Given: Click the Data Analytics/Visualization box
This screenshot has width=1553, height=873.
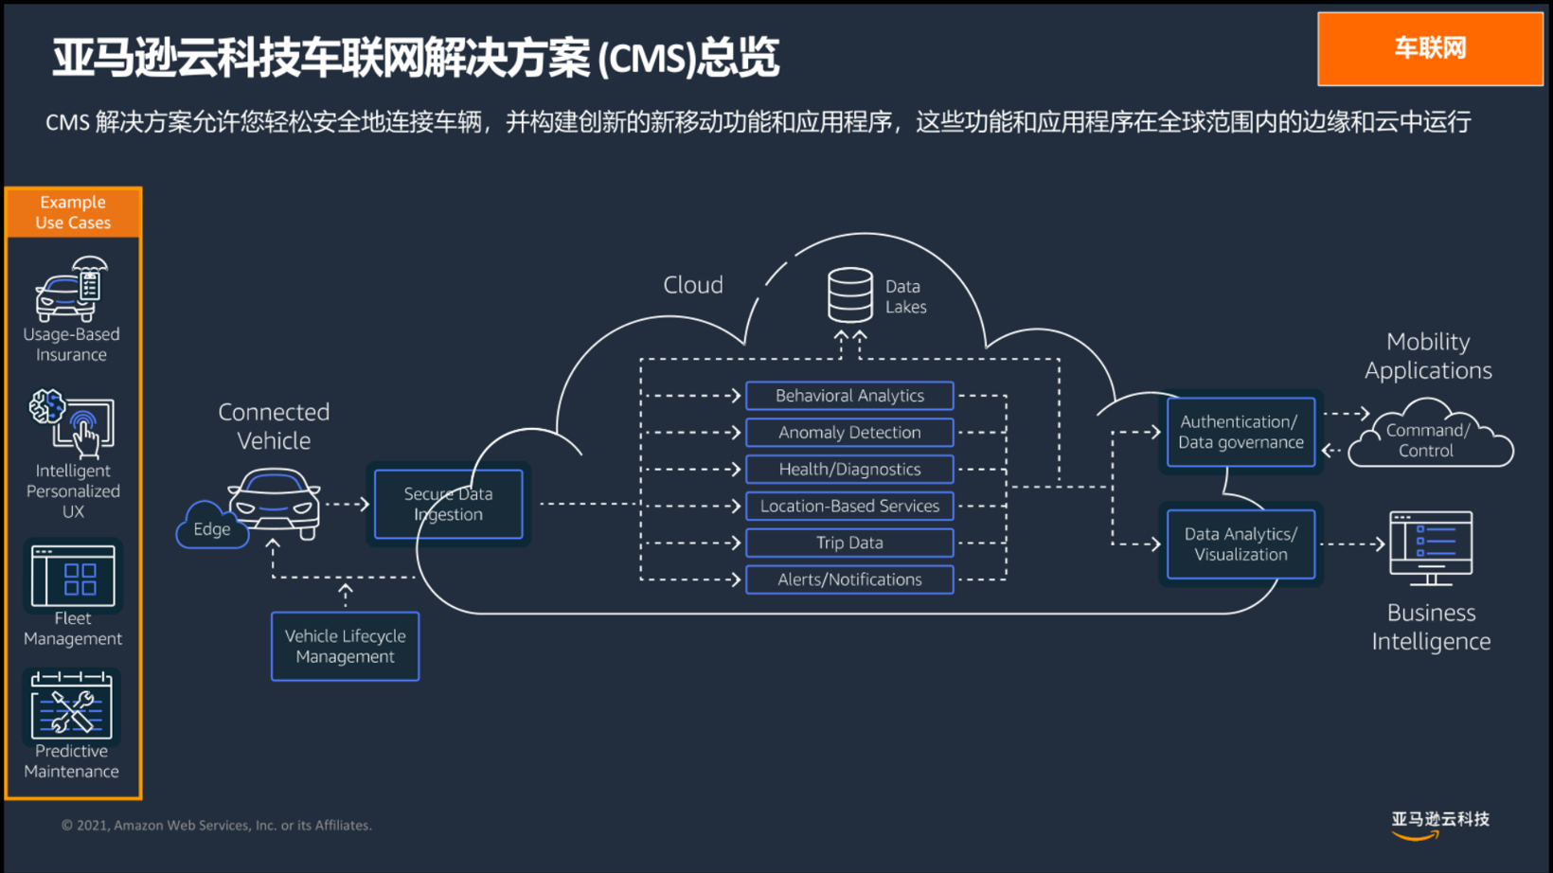Looking at the screenshot, I should [x=1241, y=544].
